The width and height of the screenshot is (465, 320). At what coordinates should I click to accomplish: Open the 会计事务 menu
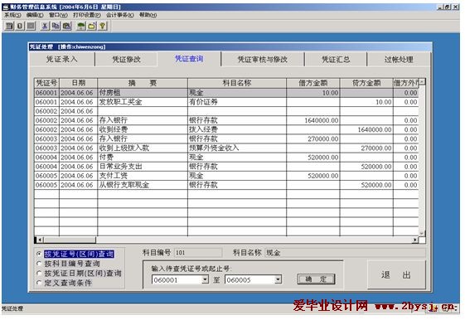pyautogui.click(x=120, y=15)
